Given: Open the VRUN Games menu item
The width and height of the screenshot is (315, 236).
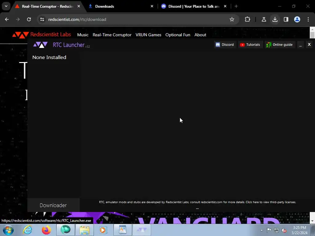Looking at the screenshot, I should [x=148, y=35].
